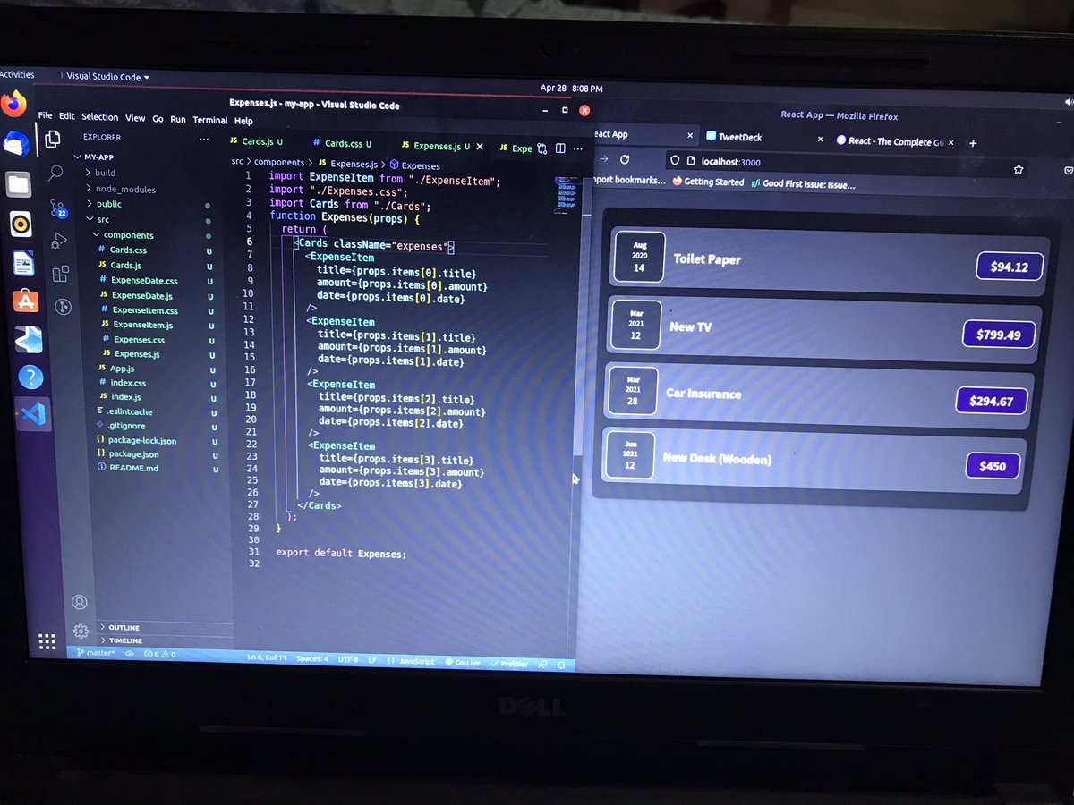Close the Expenses.js editor tab
The image size is (1074, 805).
tap(480, 147)
